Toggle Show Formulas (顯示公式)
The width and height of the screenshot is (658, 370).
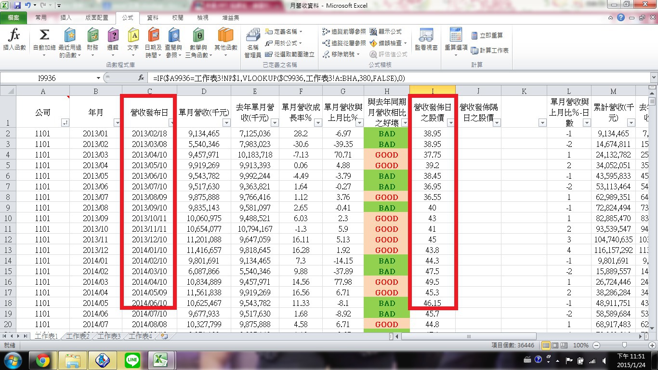coord(386,32)
